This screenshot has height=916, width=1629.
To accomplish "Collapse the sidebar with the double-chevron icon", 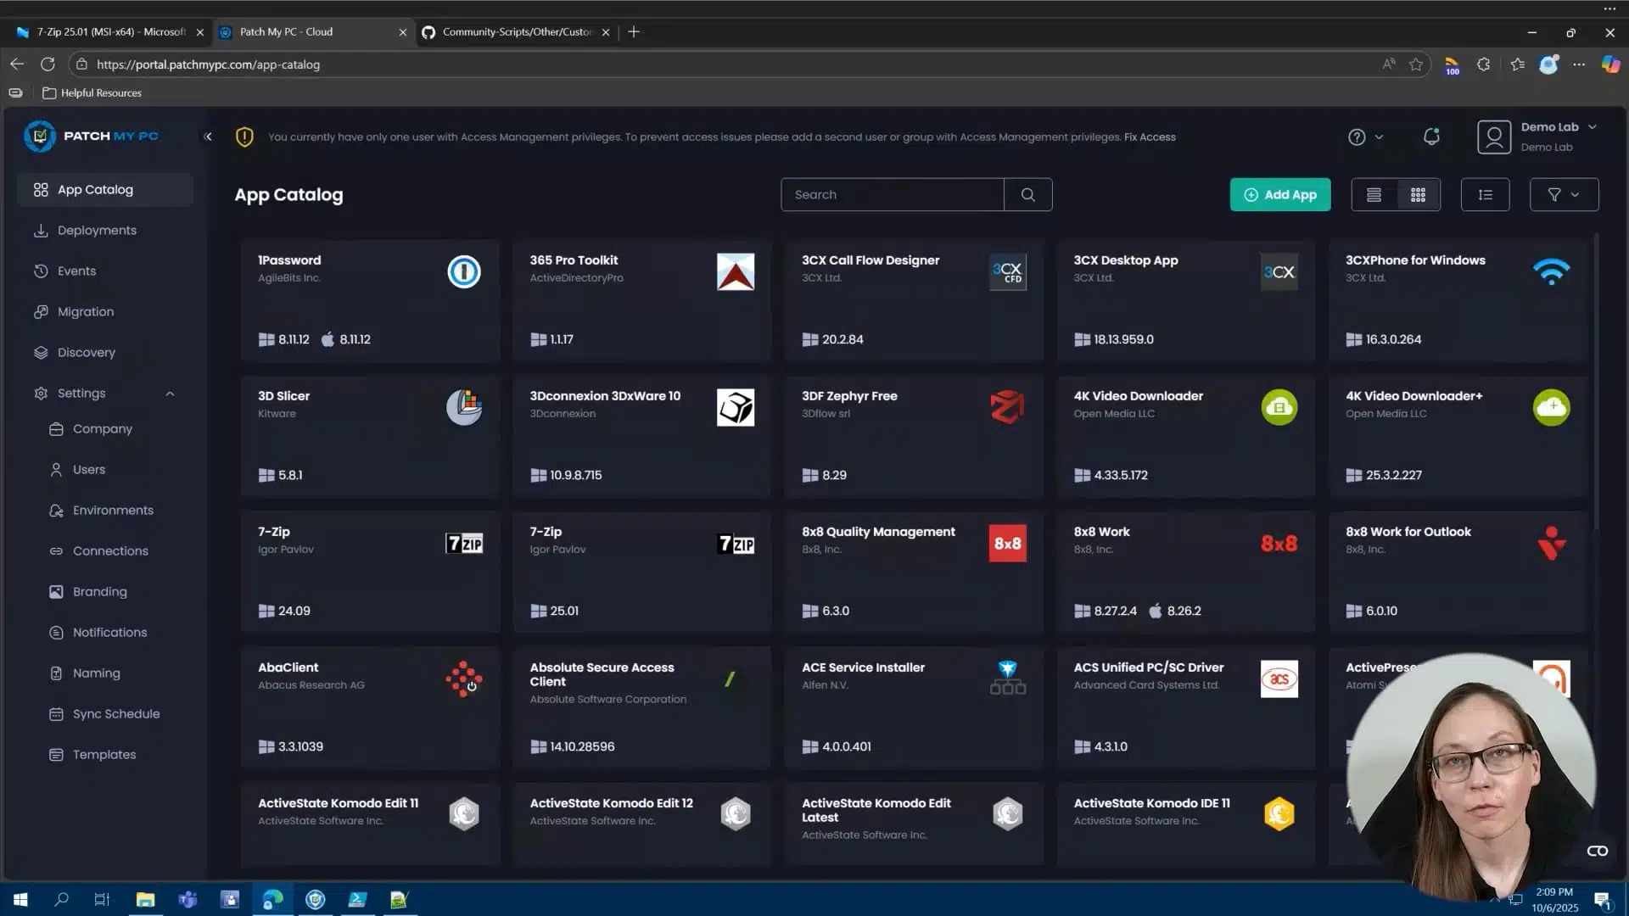I will (x=208, y=137).
